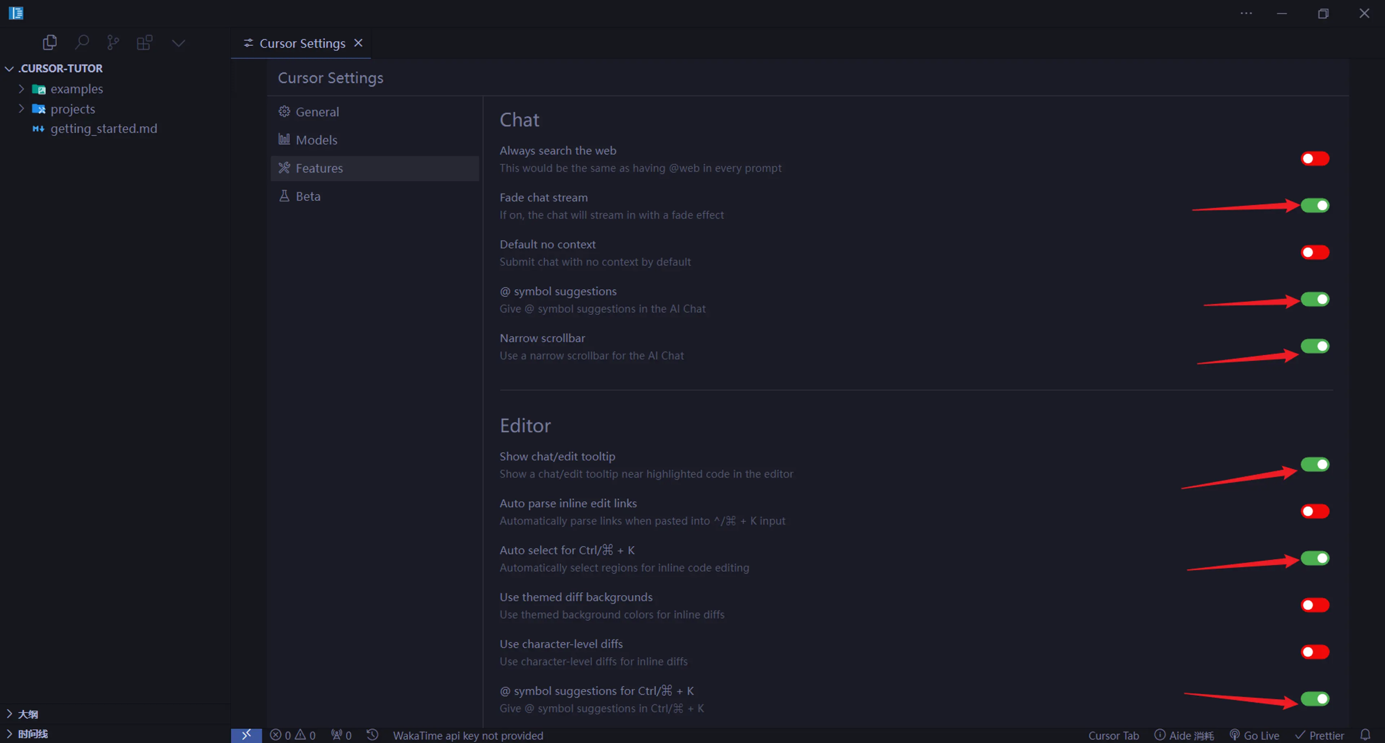Expand the projects folder
Image resolution: width=1385 pixels, height=743 pixels.
(x=72, y=109)
